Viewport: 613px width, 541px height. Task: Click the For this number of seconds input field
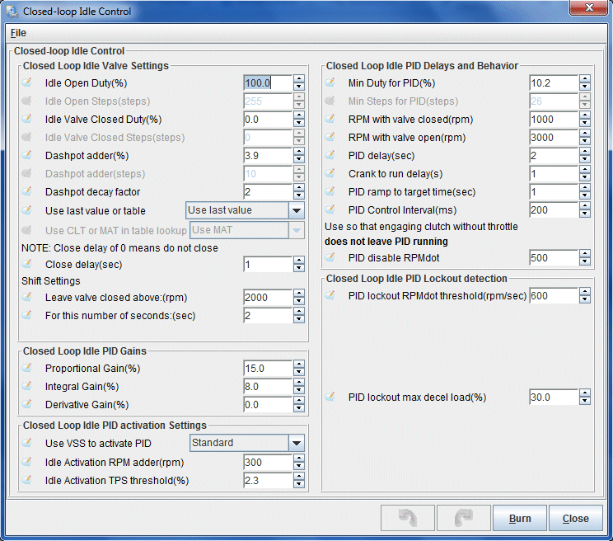[x=269, y=315]
